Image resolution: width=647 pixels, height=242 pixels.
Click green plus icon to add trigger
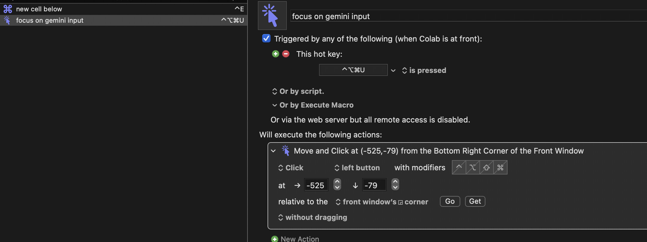pyautogui.click(x=276, y=54)
